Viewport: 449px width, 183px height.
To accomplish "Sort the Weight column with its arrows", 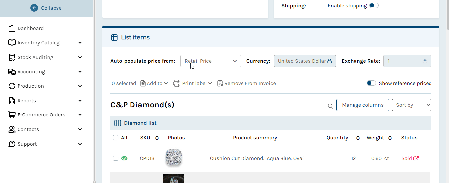I will tap(390, 138).
